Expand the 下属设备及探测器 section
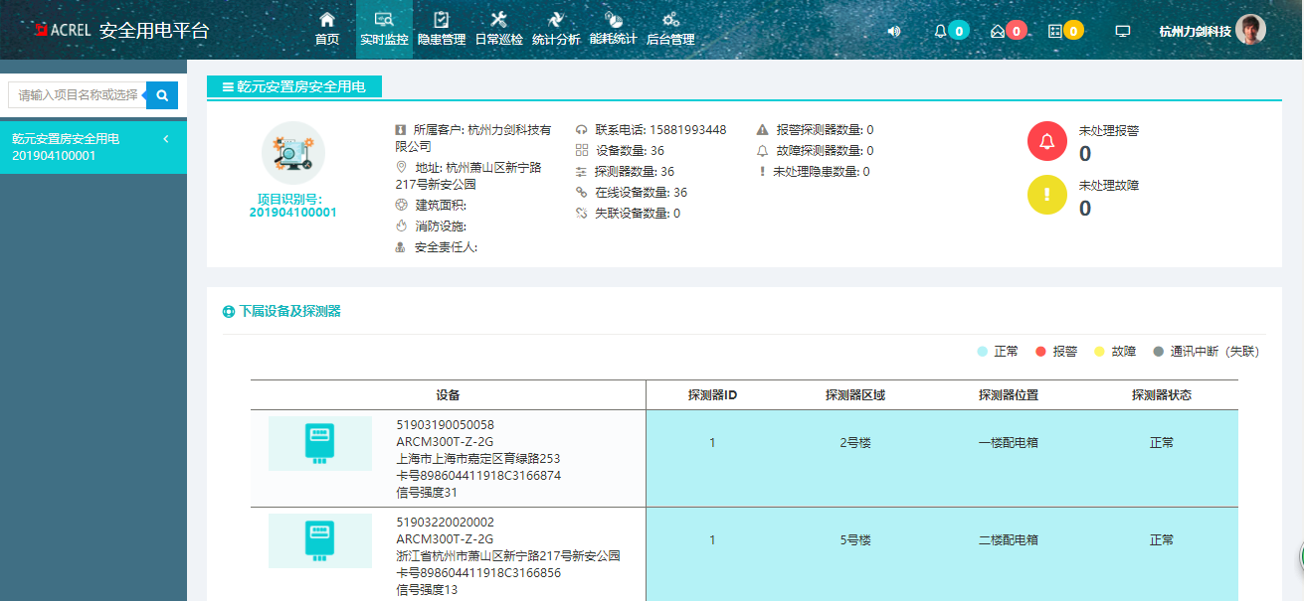The height and width of the screenshot is (601, 1304). 282,312
